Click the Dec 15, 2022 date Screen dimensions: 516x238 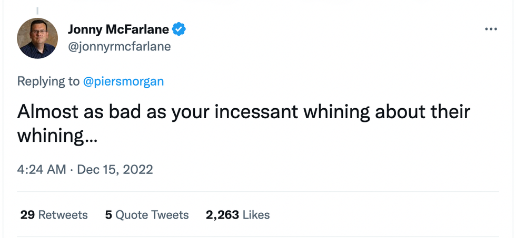[115, 170]
